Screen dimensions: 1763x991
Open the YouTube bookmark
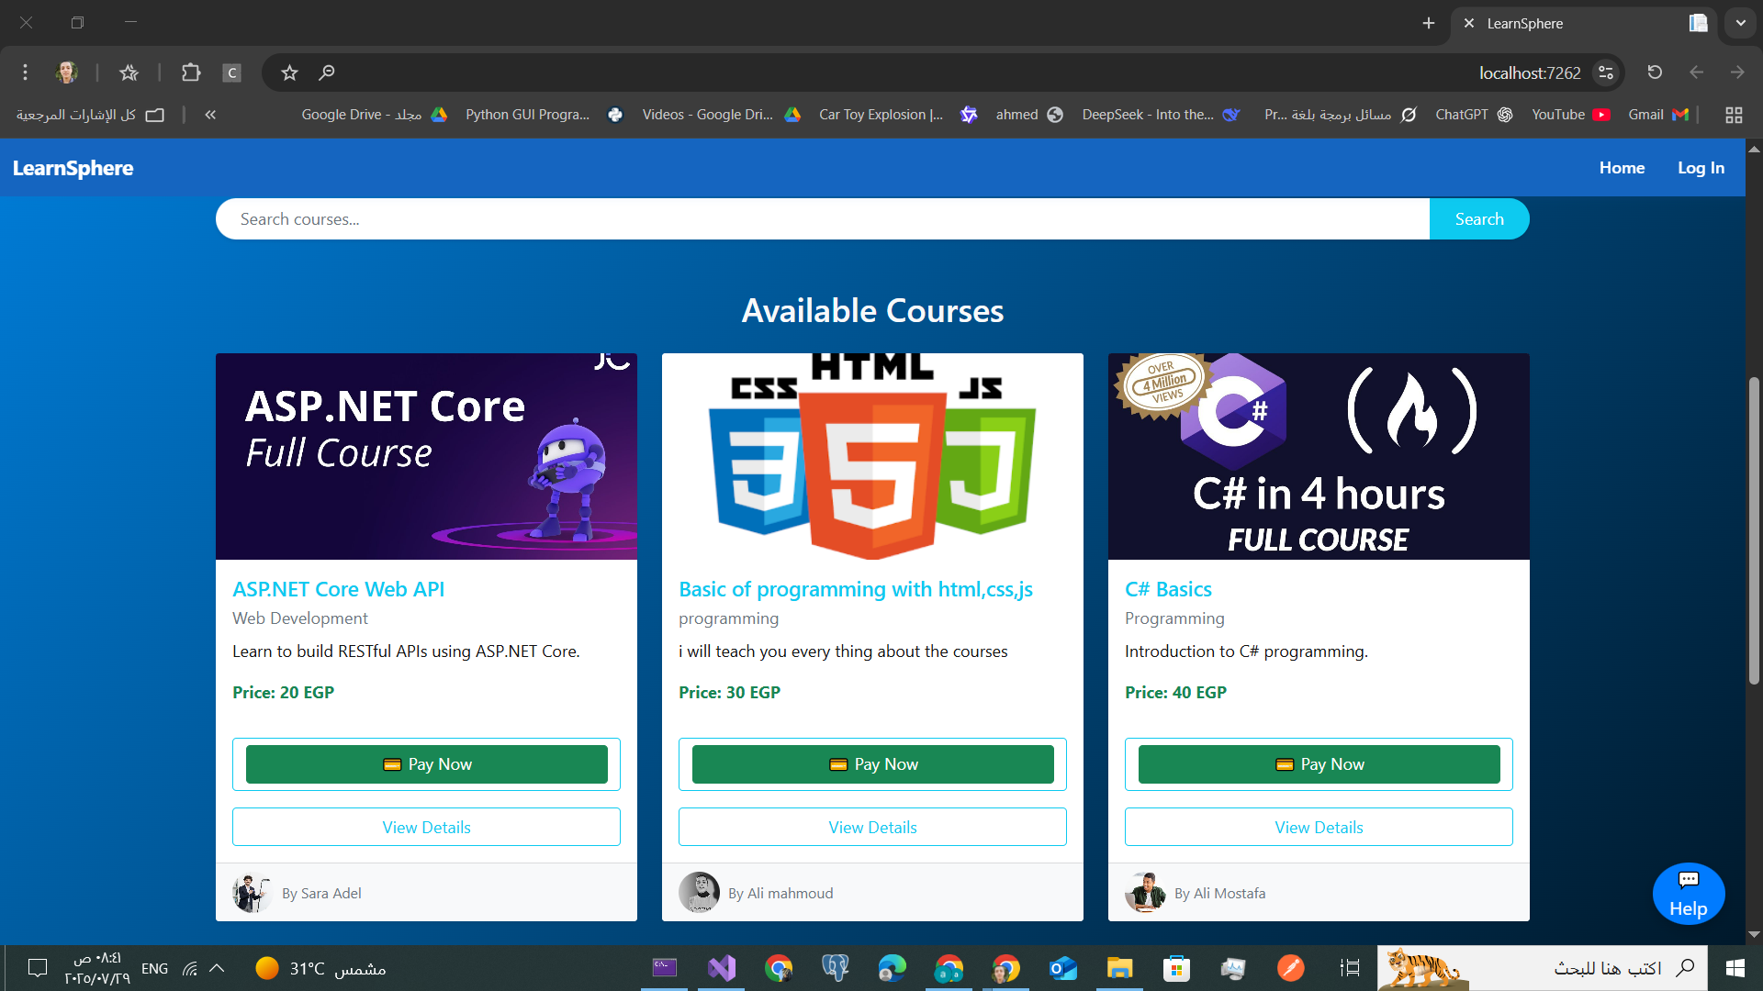tap(1570, 115)
